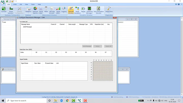183x103 pixels.
Task: Click the Message Type column header
Action: 83,24
